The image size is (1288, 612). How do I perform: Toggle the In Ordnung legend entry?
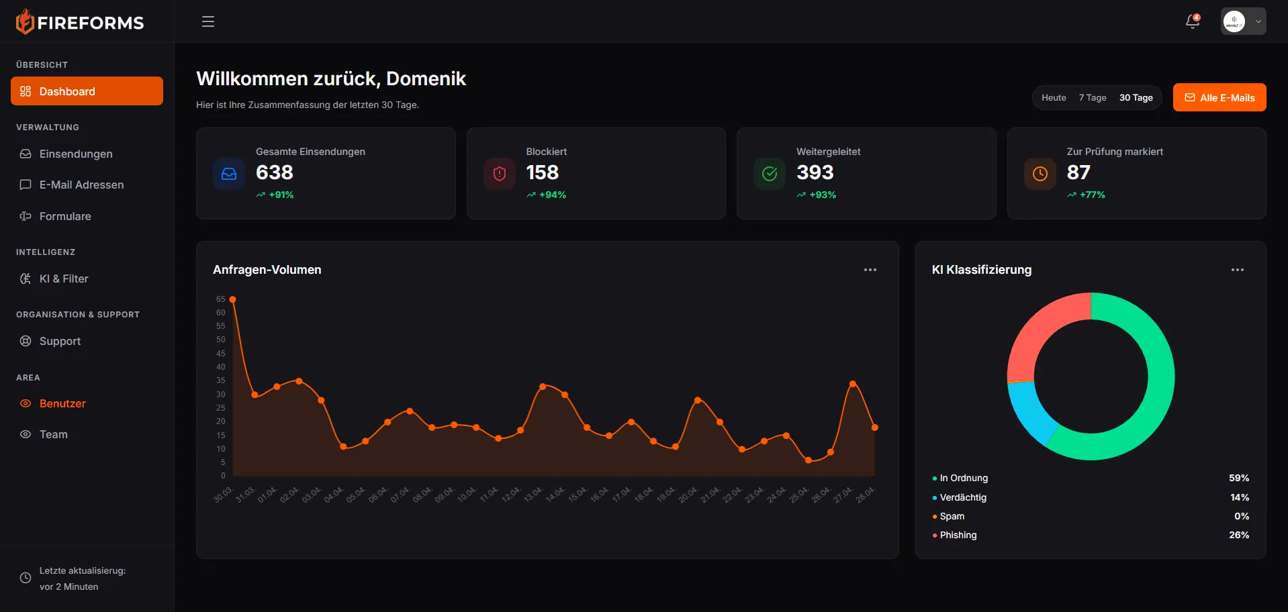click(x=960, y=478)
